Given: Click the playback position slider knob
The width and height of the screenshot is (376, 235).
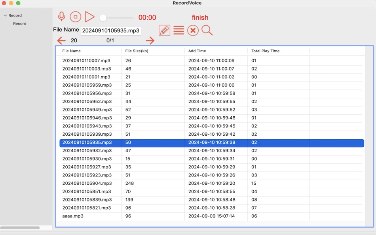Looking at the screenshot, I should [x=103, y=17].
